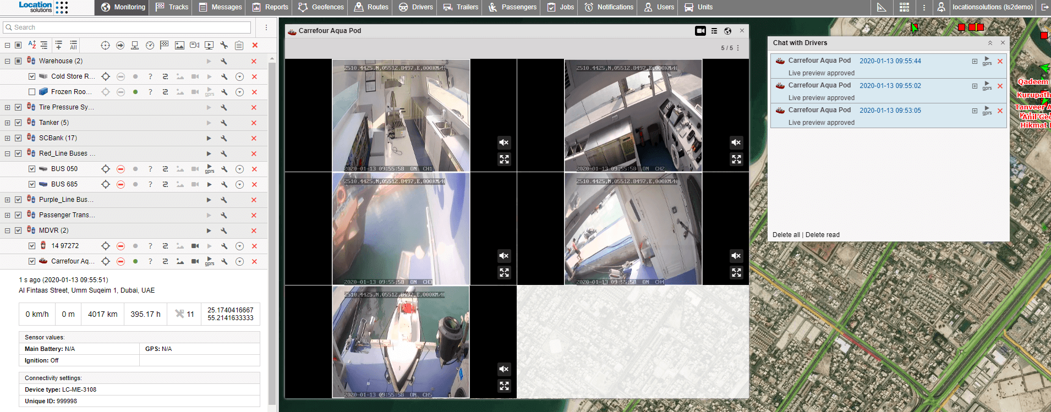Collapse the Warehouse (2) group
1051x412 pixels.
pos(7,61)
